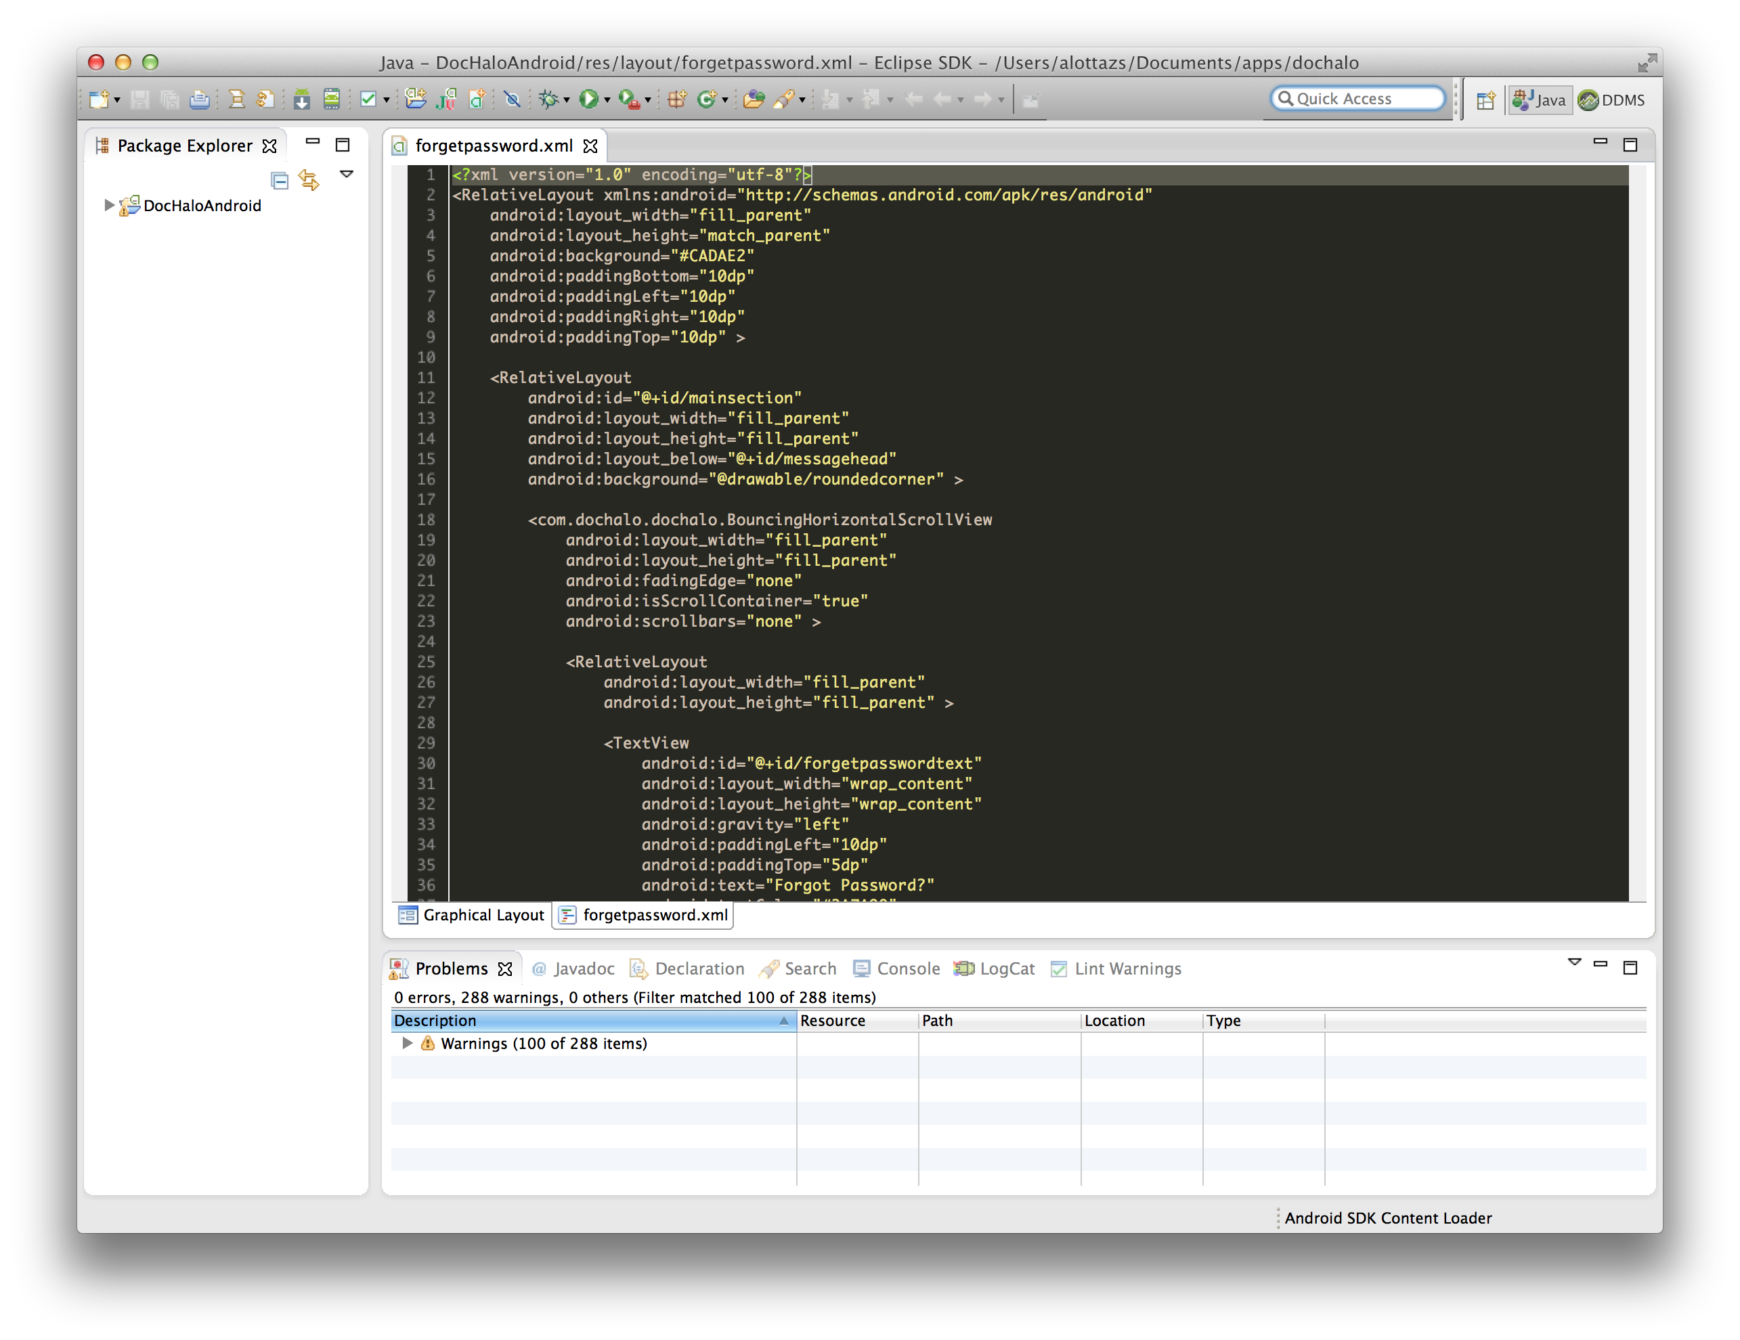Click New Android XML File icon

click(x=477, y=99)
